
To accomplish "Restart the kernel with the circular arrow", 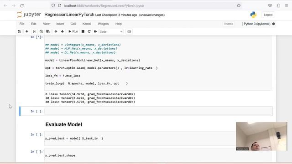I will 89,31.
